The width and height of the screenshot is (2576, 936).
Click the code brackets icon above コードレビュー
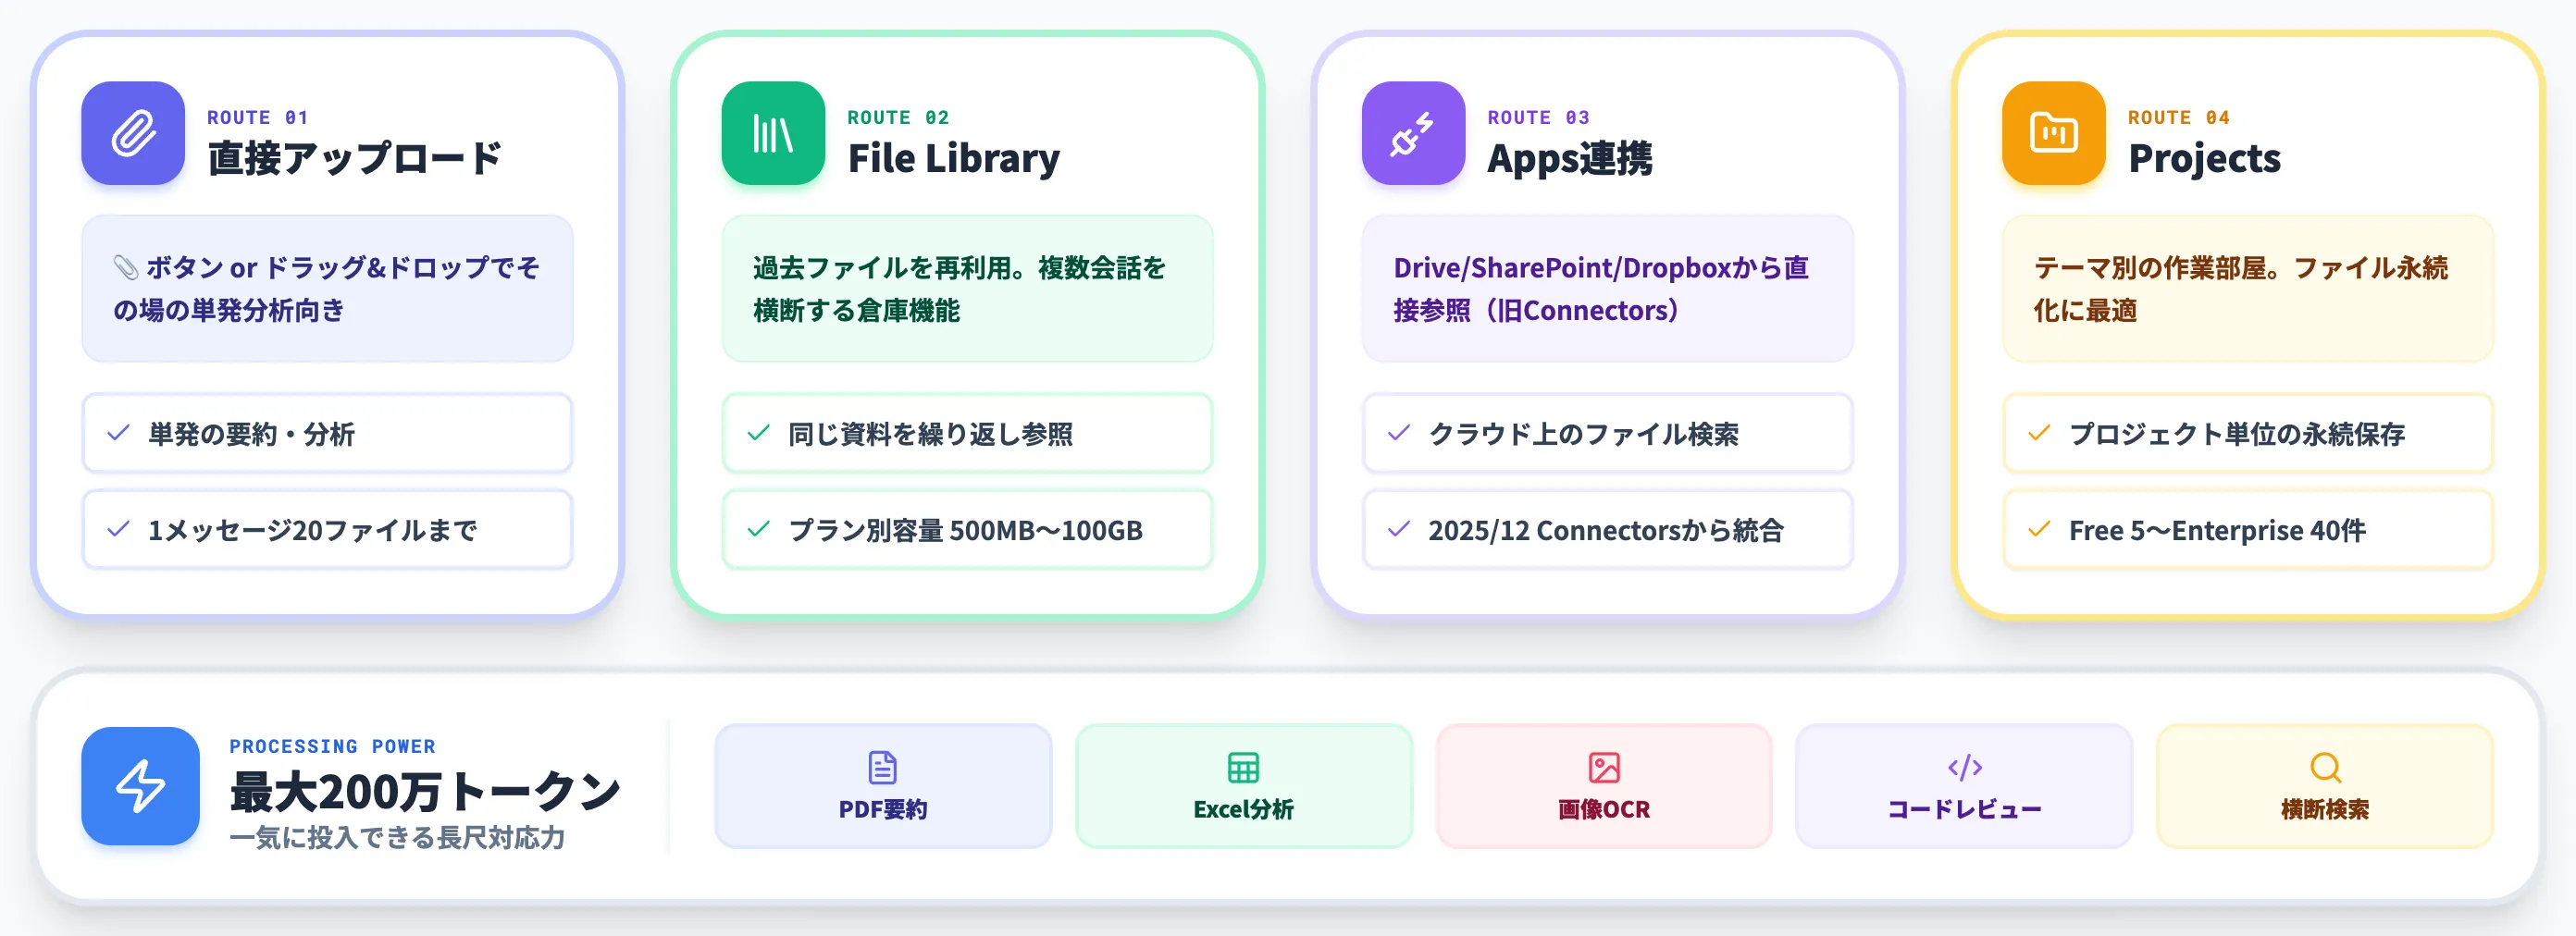[x=1964, y=767]
